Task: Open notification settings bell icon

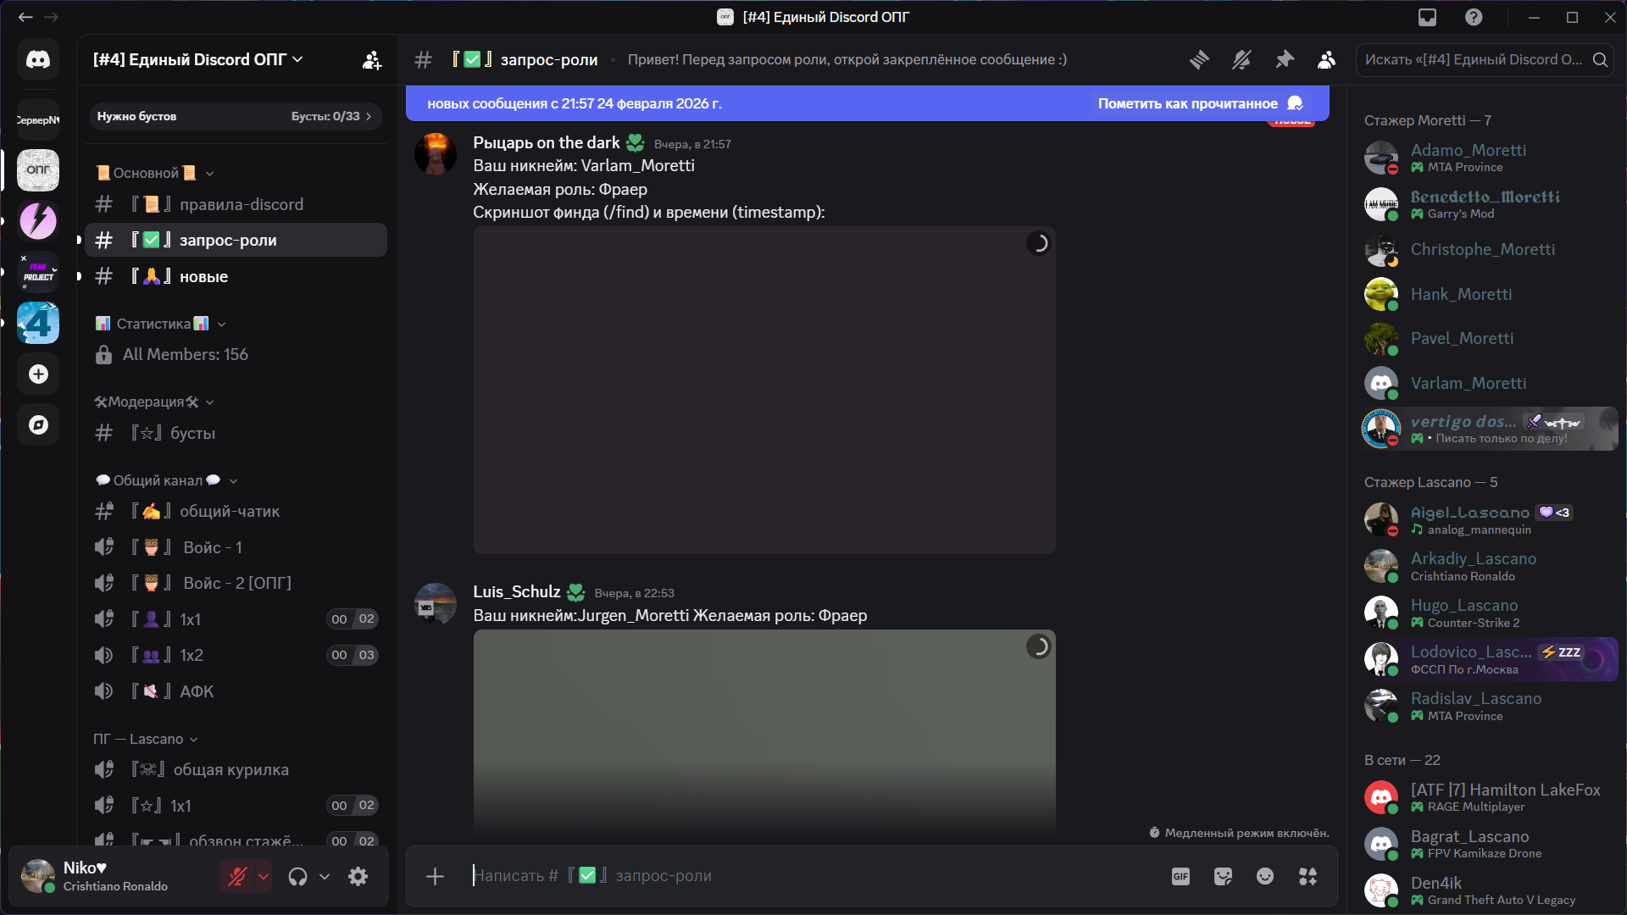Action: 1241,59
